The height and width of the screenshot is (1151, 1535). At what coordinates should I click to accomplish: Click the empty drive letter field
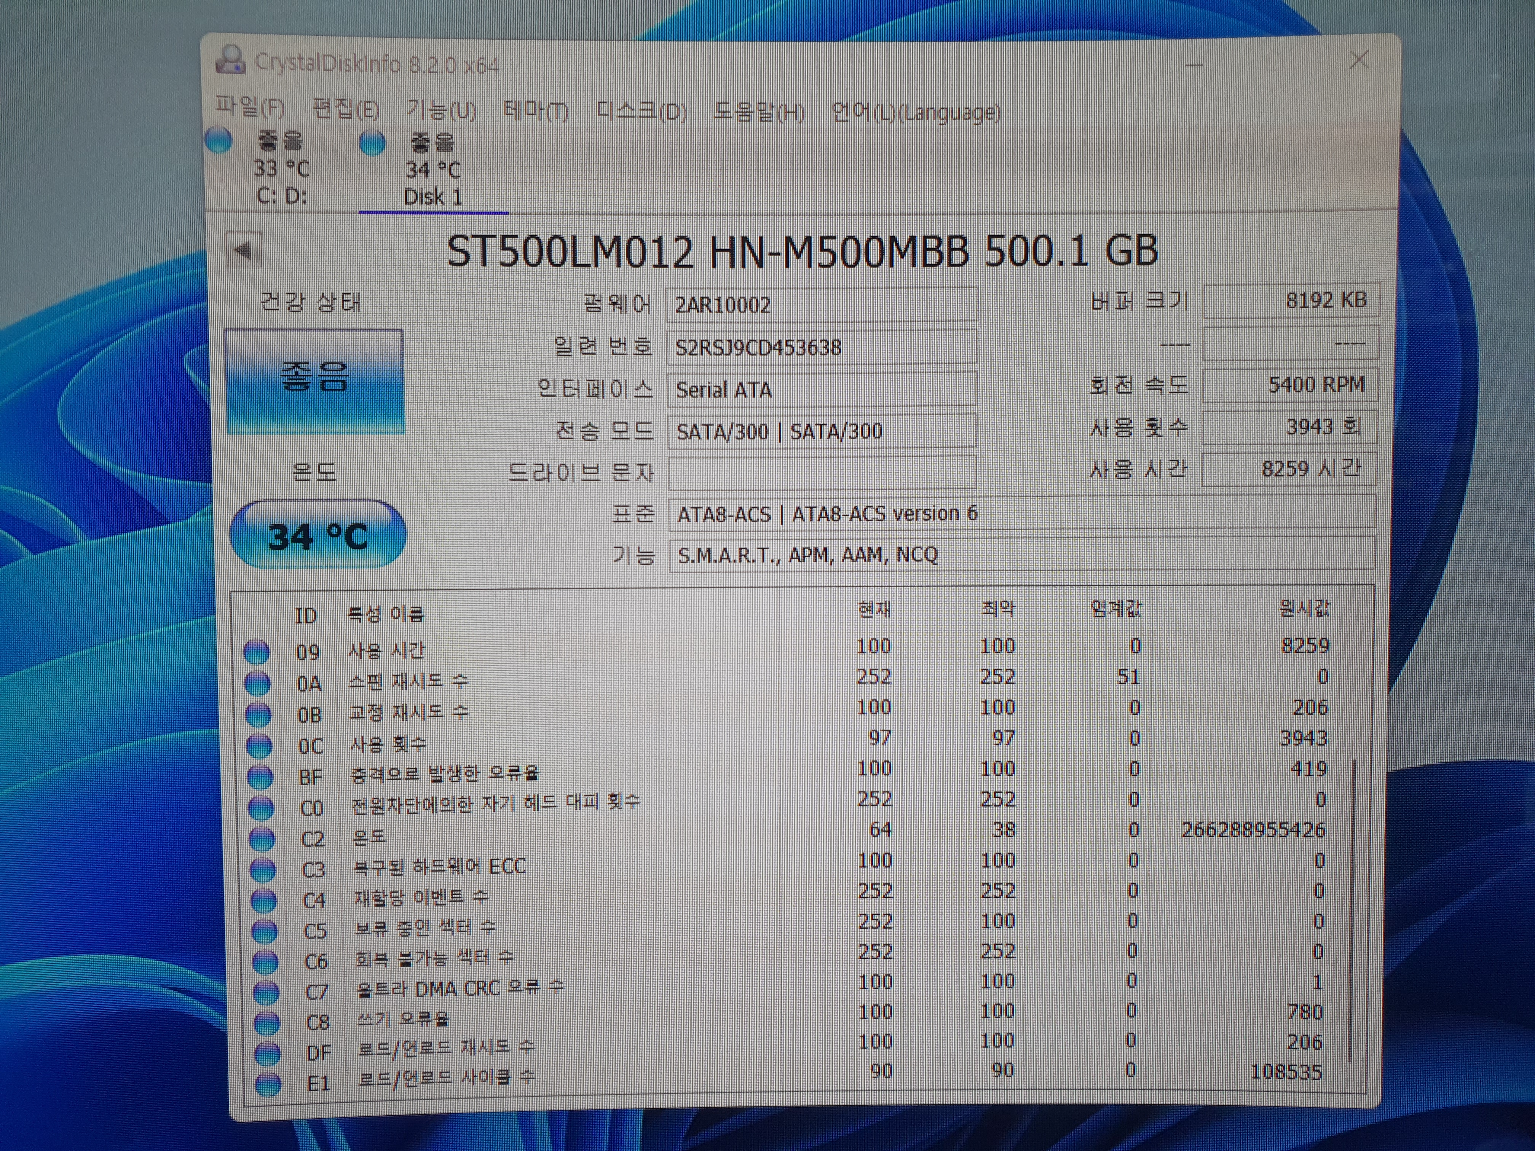point(822,472)
